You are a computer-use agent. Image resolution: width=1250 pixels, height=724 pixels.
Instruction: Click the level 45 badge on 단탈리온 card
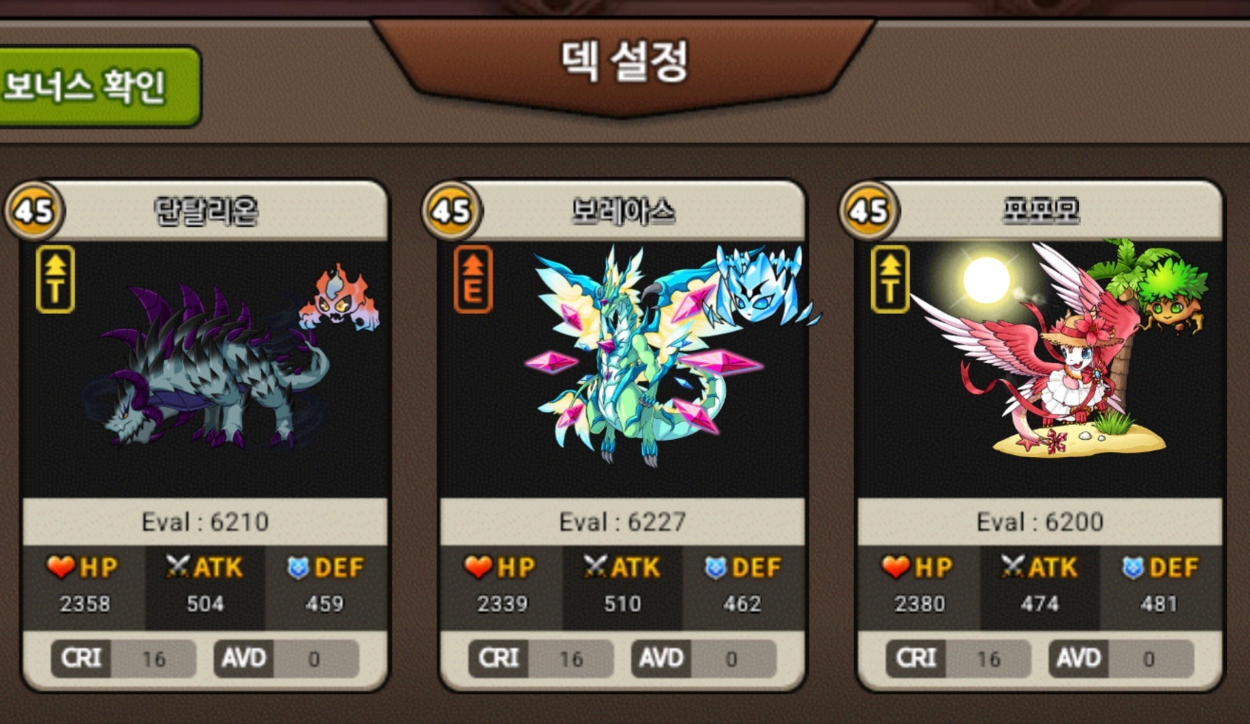(34, 211)
